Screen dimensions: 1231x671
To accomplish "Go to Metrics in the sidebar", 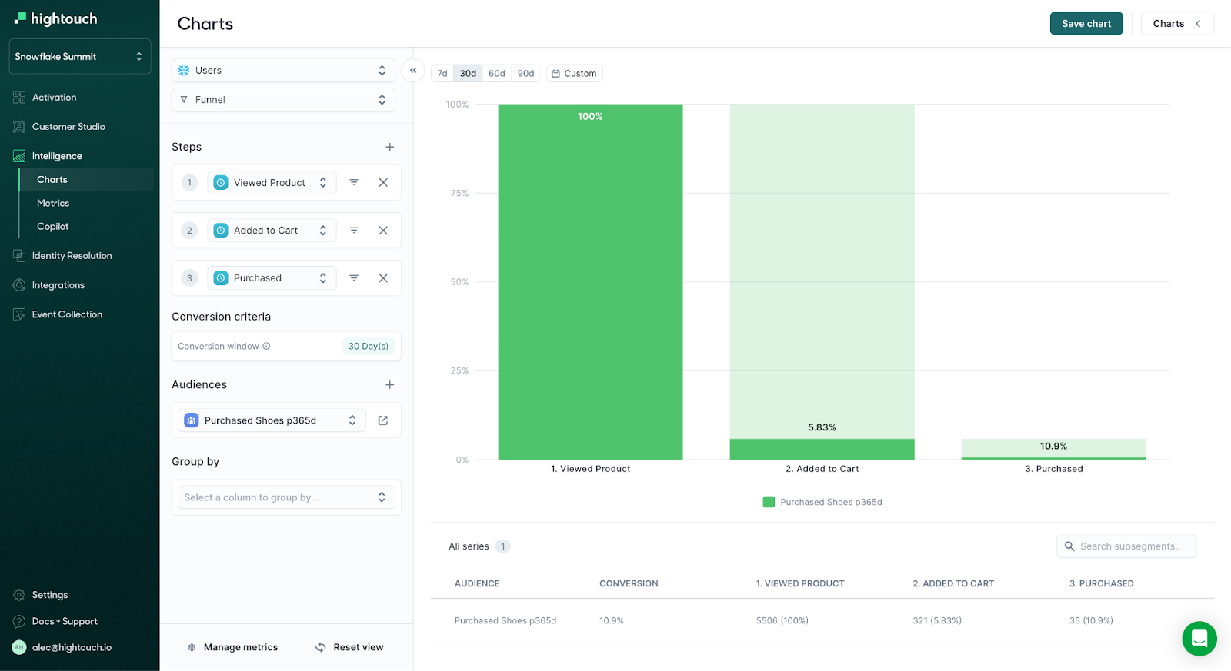I will (x=53, y=203).
